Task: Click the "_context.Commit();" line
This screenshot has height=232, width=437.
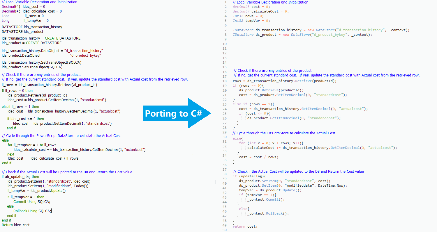Action: (x=266, y=199)
